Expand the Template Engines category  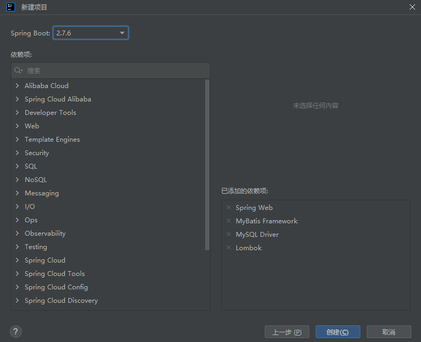[x=17, y=140]
